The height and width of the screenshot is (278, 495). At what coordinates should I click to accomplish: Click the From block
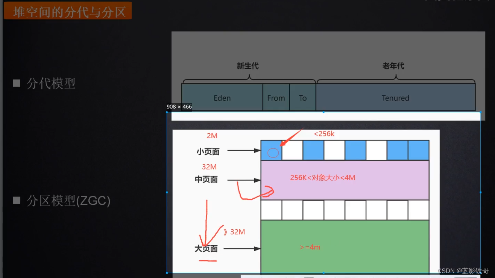(276, 97)
